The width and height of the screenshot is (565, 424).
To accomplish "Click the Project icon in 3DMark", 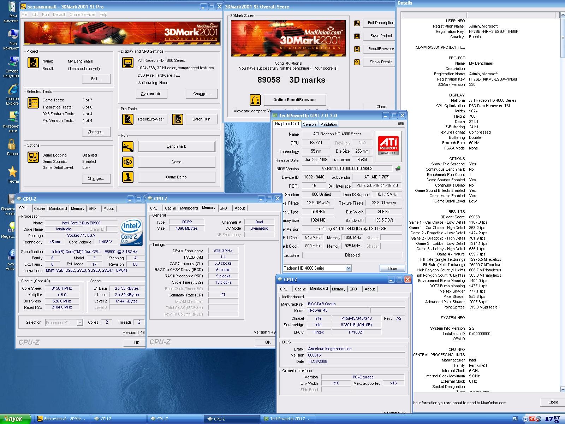I will 33,63.
